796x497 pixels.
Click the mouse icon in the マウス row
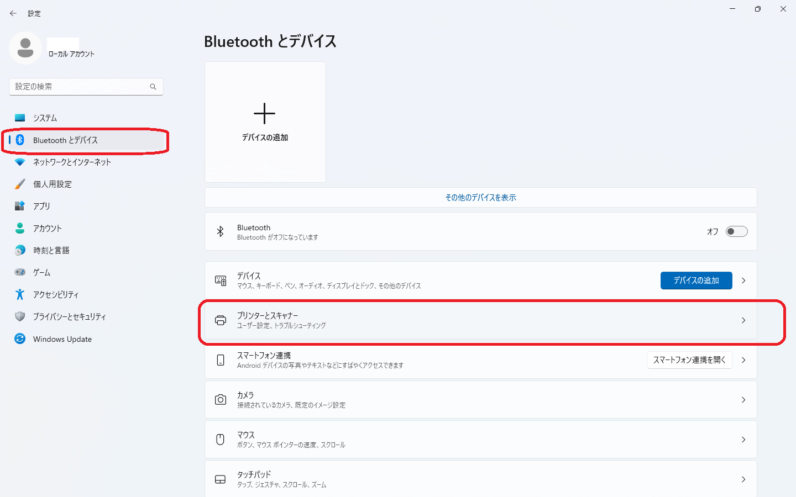coord(221,440)
